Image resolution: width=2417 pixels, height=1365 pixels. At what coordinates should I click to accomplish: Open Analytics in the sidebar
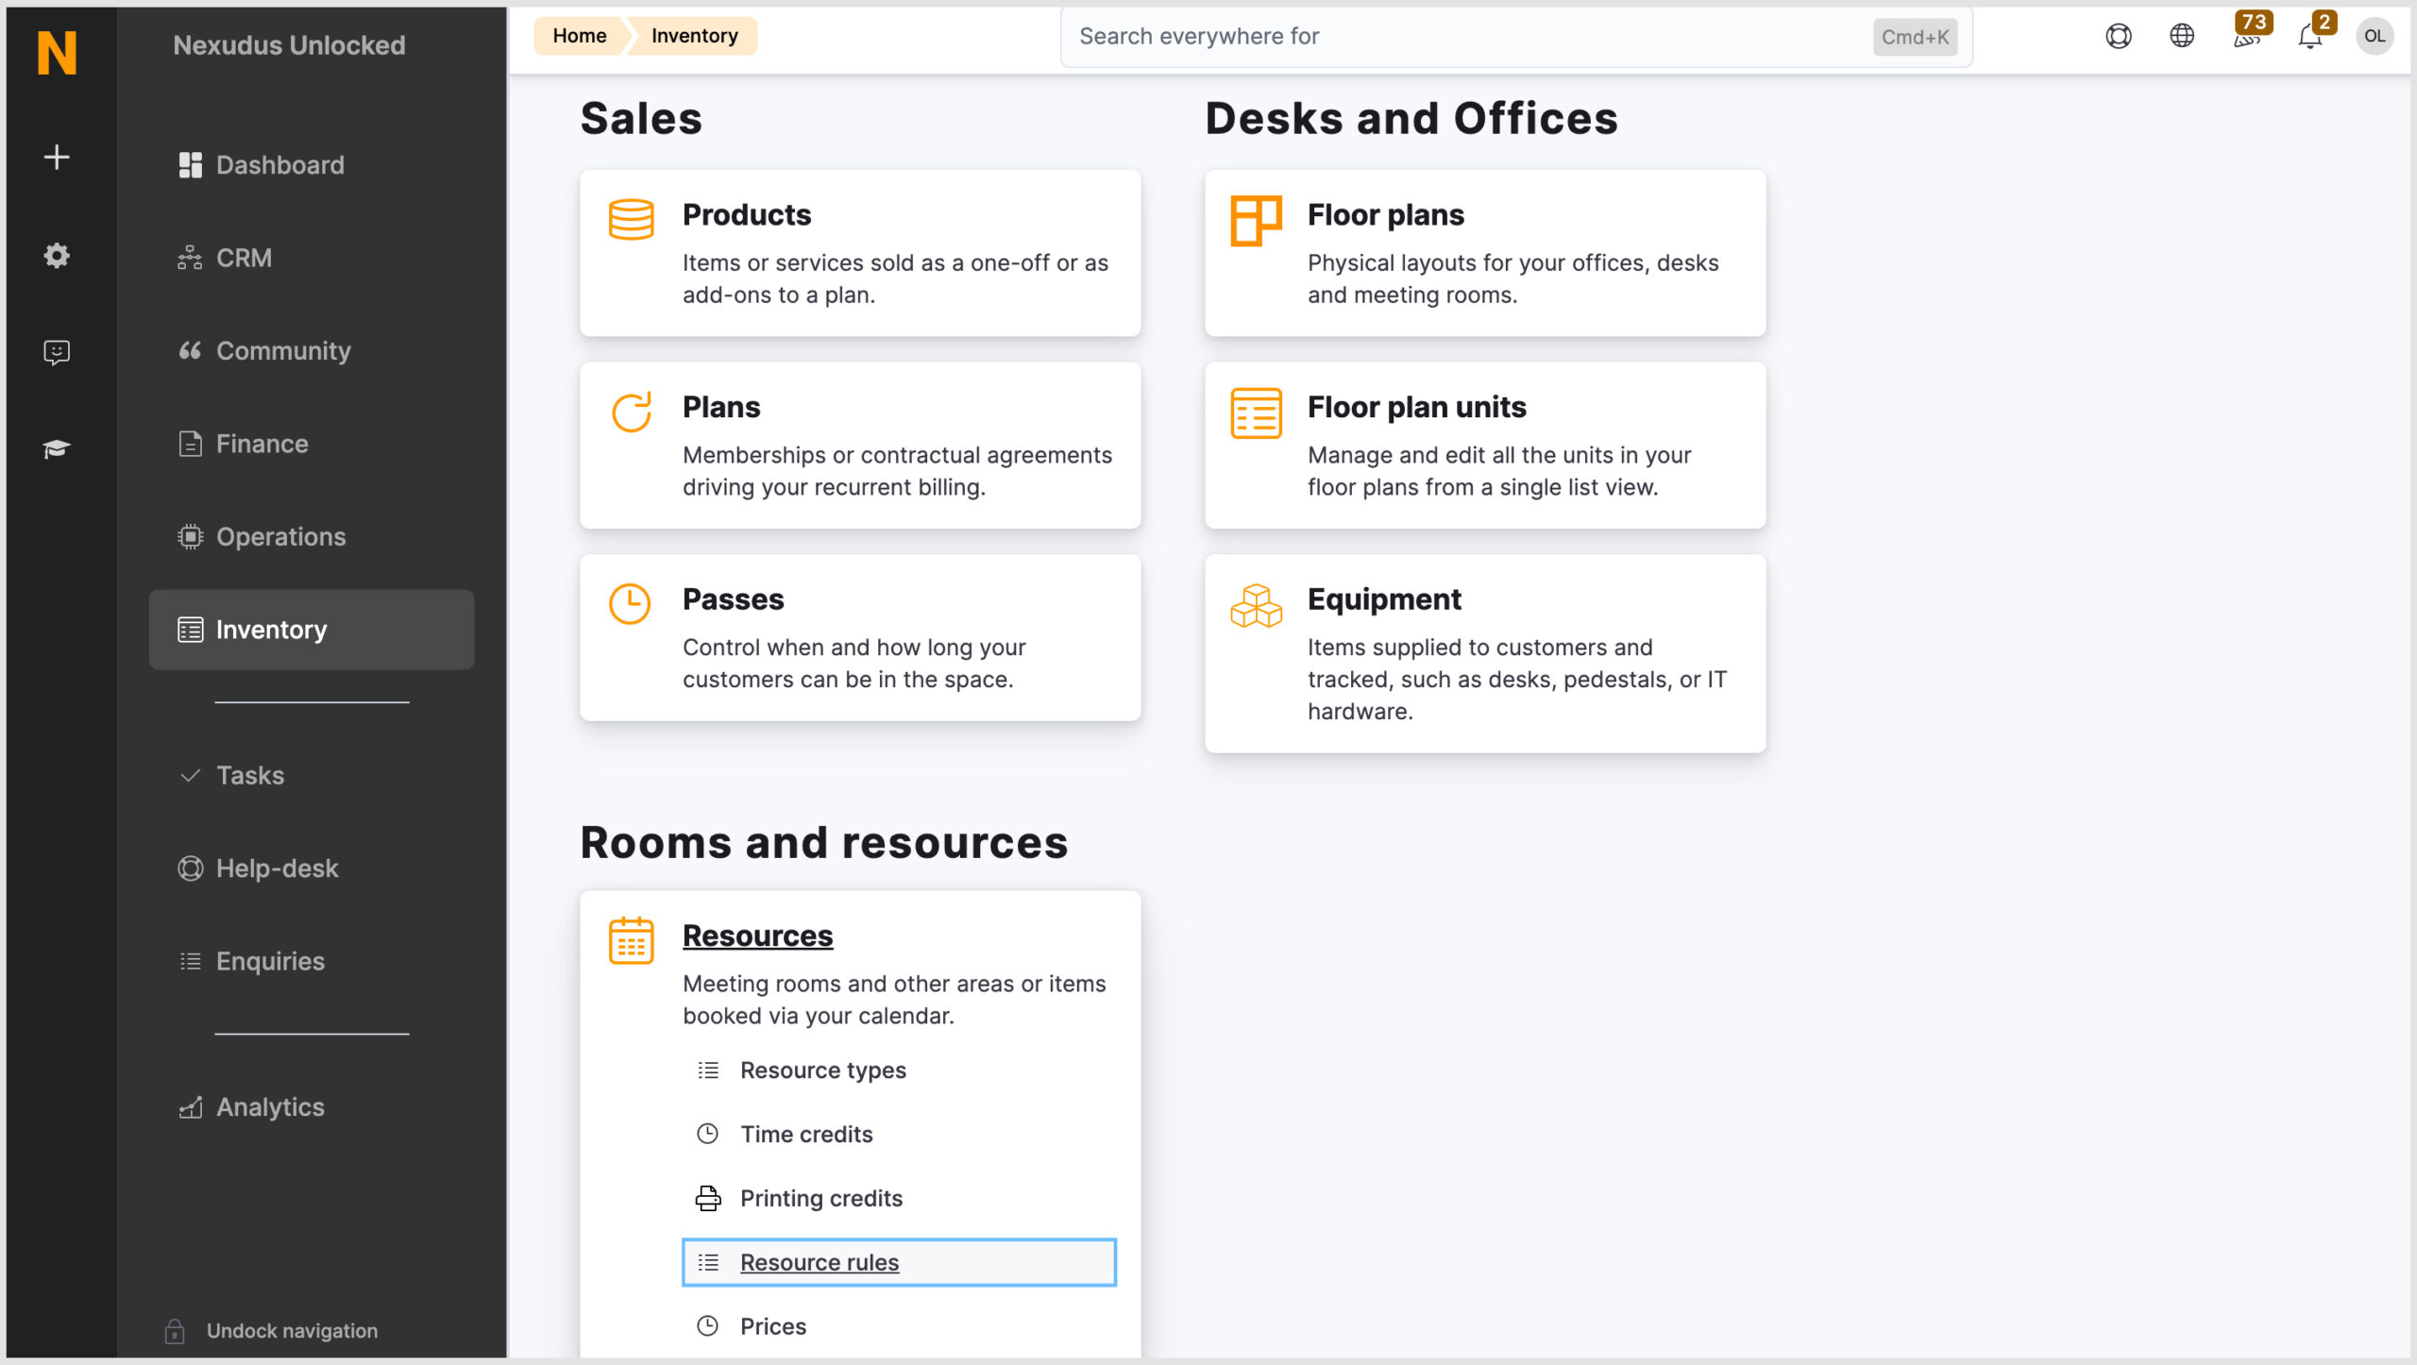[312, 1106]
